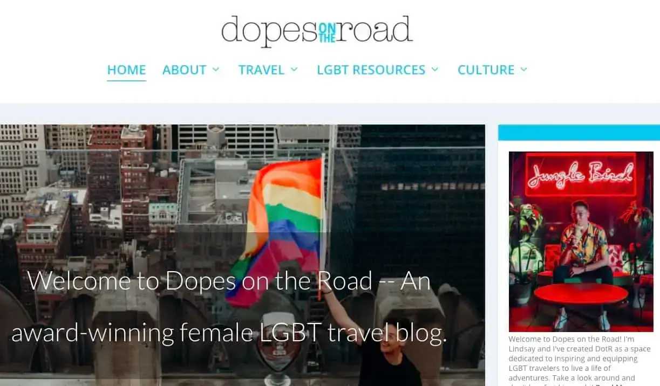The image size is (660, 386).
Task: Expand the LGBT RESOURCES dropdown chevron
Action: click(x=435, y=70)
